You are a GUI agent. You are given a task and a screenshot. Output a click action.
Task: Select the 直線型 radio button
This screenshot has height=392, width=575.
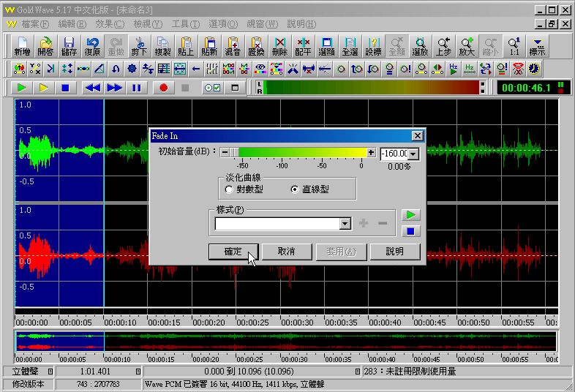295,189
